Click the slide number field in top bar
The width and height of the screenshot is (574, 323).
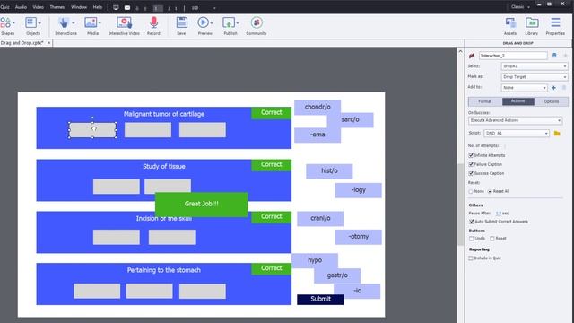158,8
